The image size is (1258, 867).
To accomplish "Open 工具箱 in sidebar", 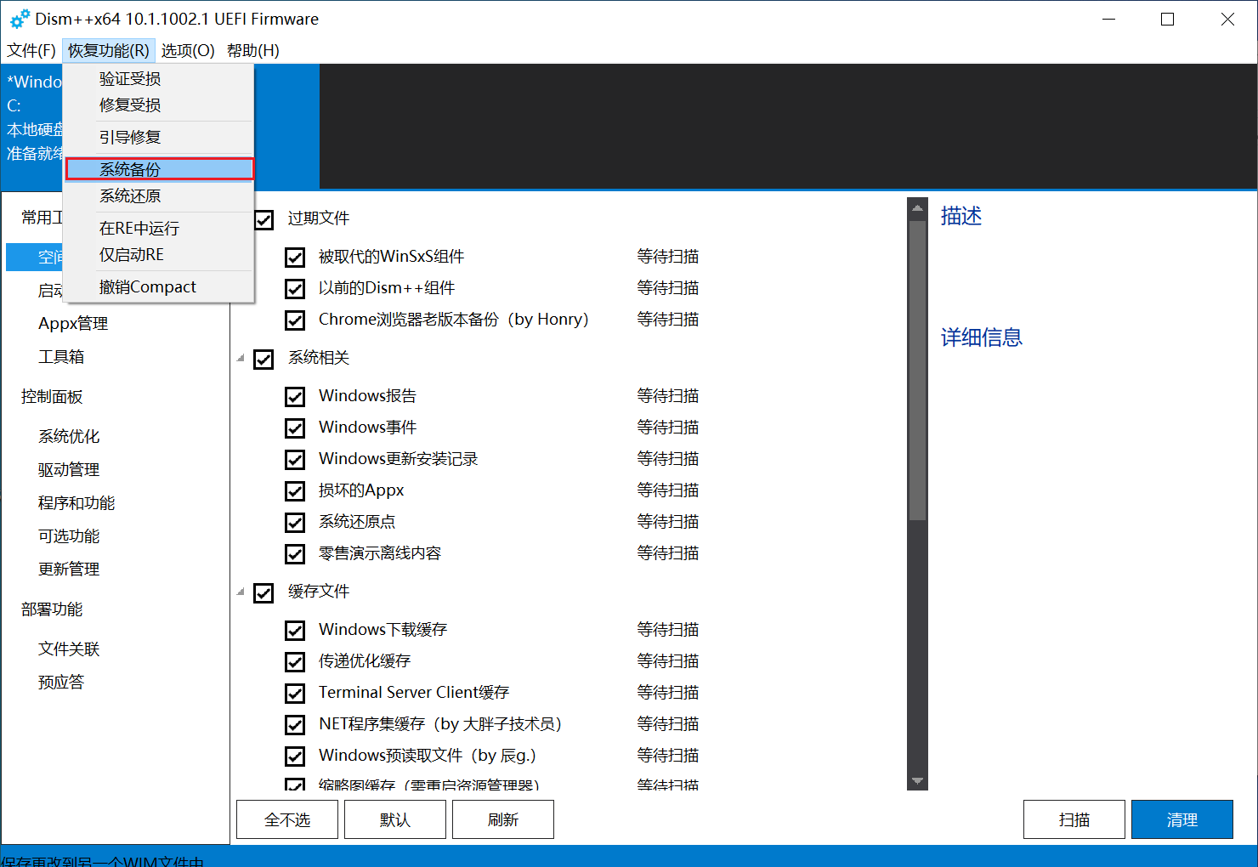I will 61,356.
